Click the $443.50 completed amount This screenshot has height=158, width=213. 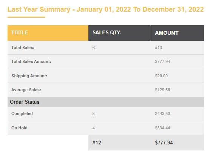coord(162,114)
